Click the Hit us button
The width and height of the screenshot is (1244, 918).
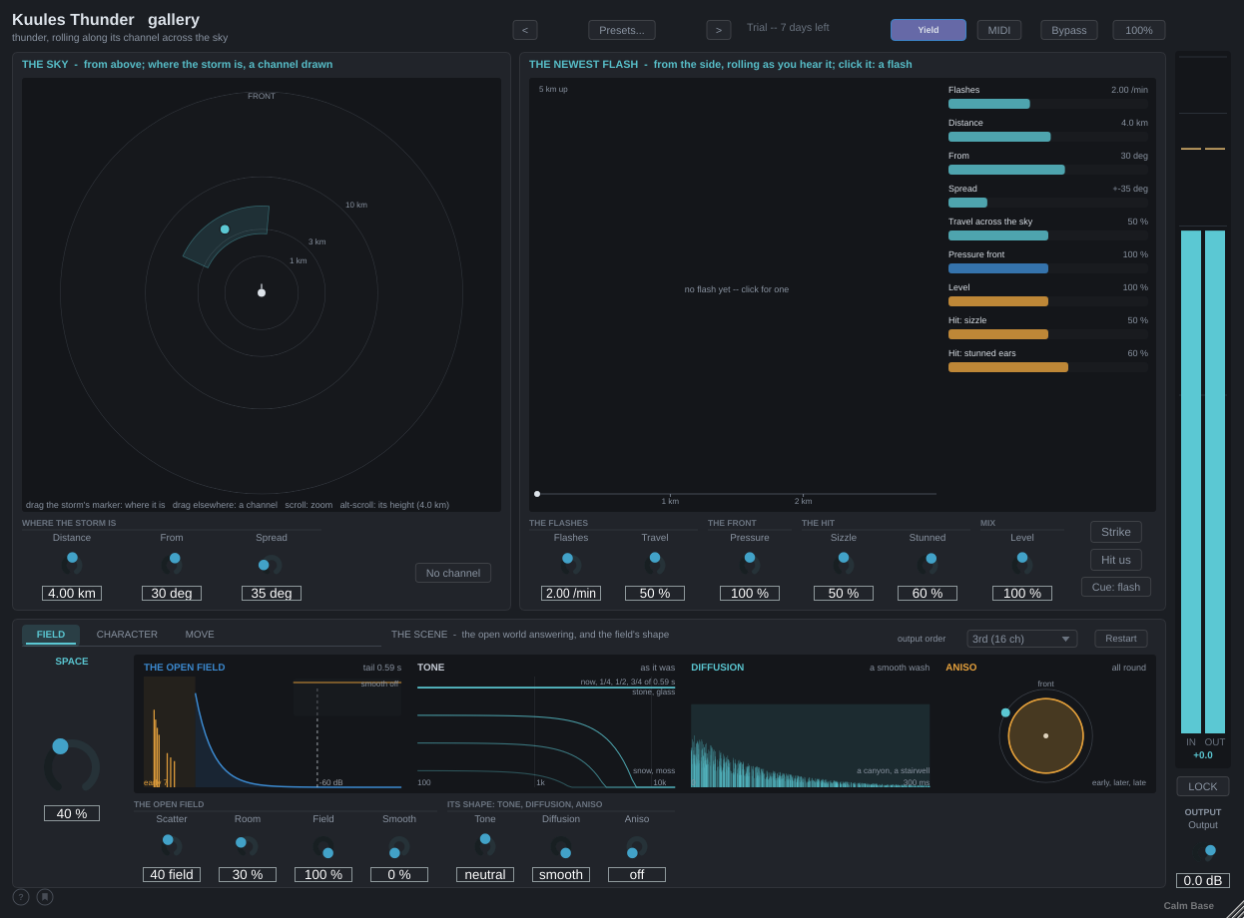(1116, 560)
